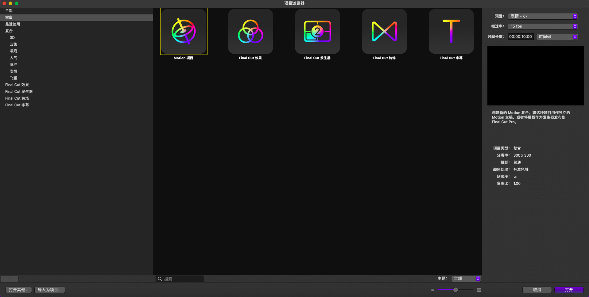Select Final Cut 发生器 in the sidebar
This screenshot has height=297, width=589.
click(x=76, y=92)
